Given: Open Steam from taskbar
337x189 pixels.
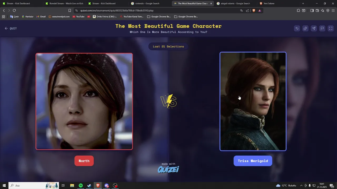Looking at the screenshot, I should pos(89,186).
